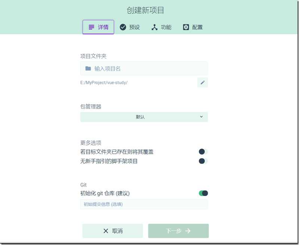Click the X icon inside the 取消 button
299x245 pixels.
point(105,231)
